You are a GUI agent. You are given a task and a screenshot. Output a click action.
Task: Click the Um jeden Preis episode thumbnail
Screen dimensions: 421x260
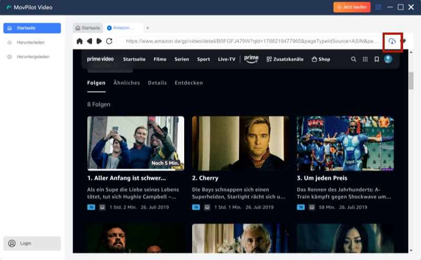[x=345, y=143]
